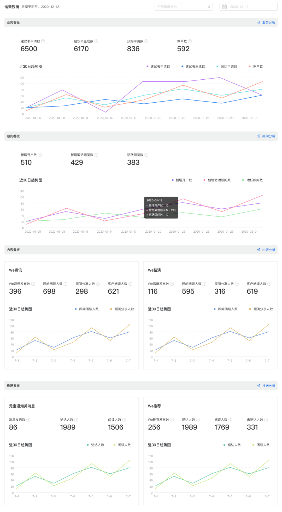Viewport: 282px width, 512px height.
Task: Click help icon beside 元宝通知类消息 阅读人数
Action: 124,420
